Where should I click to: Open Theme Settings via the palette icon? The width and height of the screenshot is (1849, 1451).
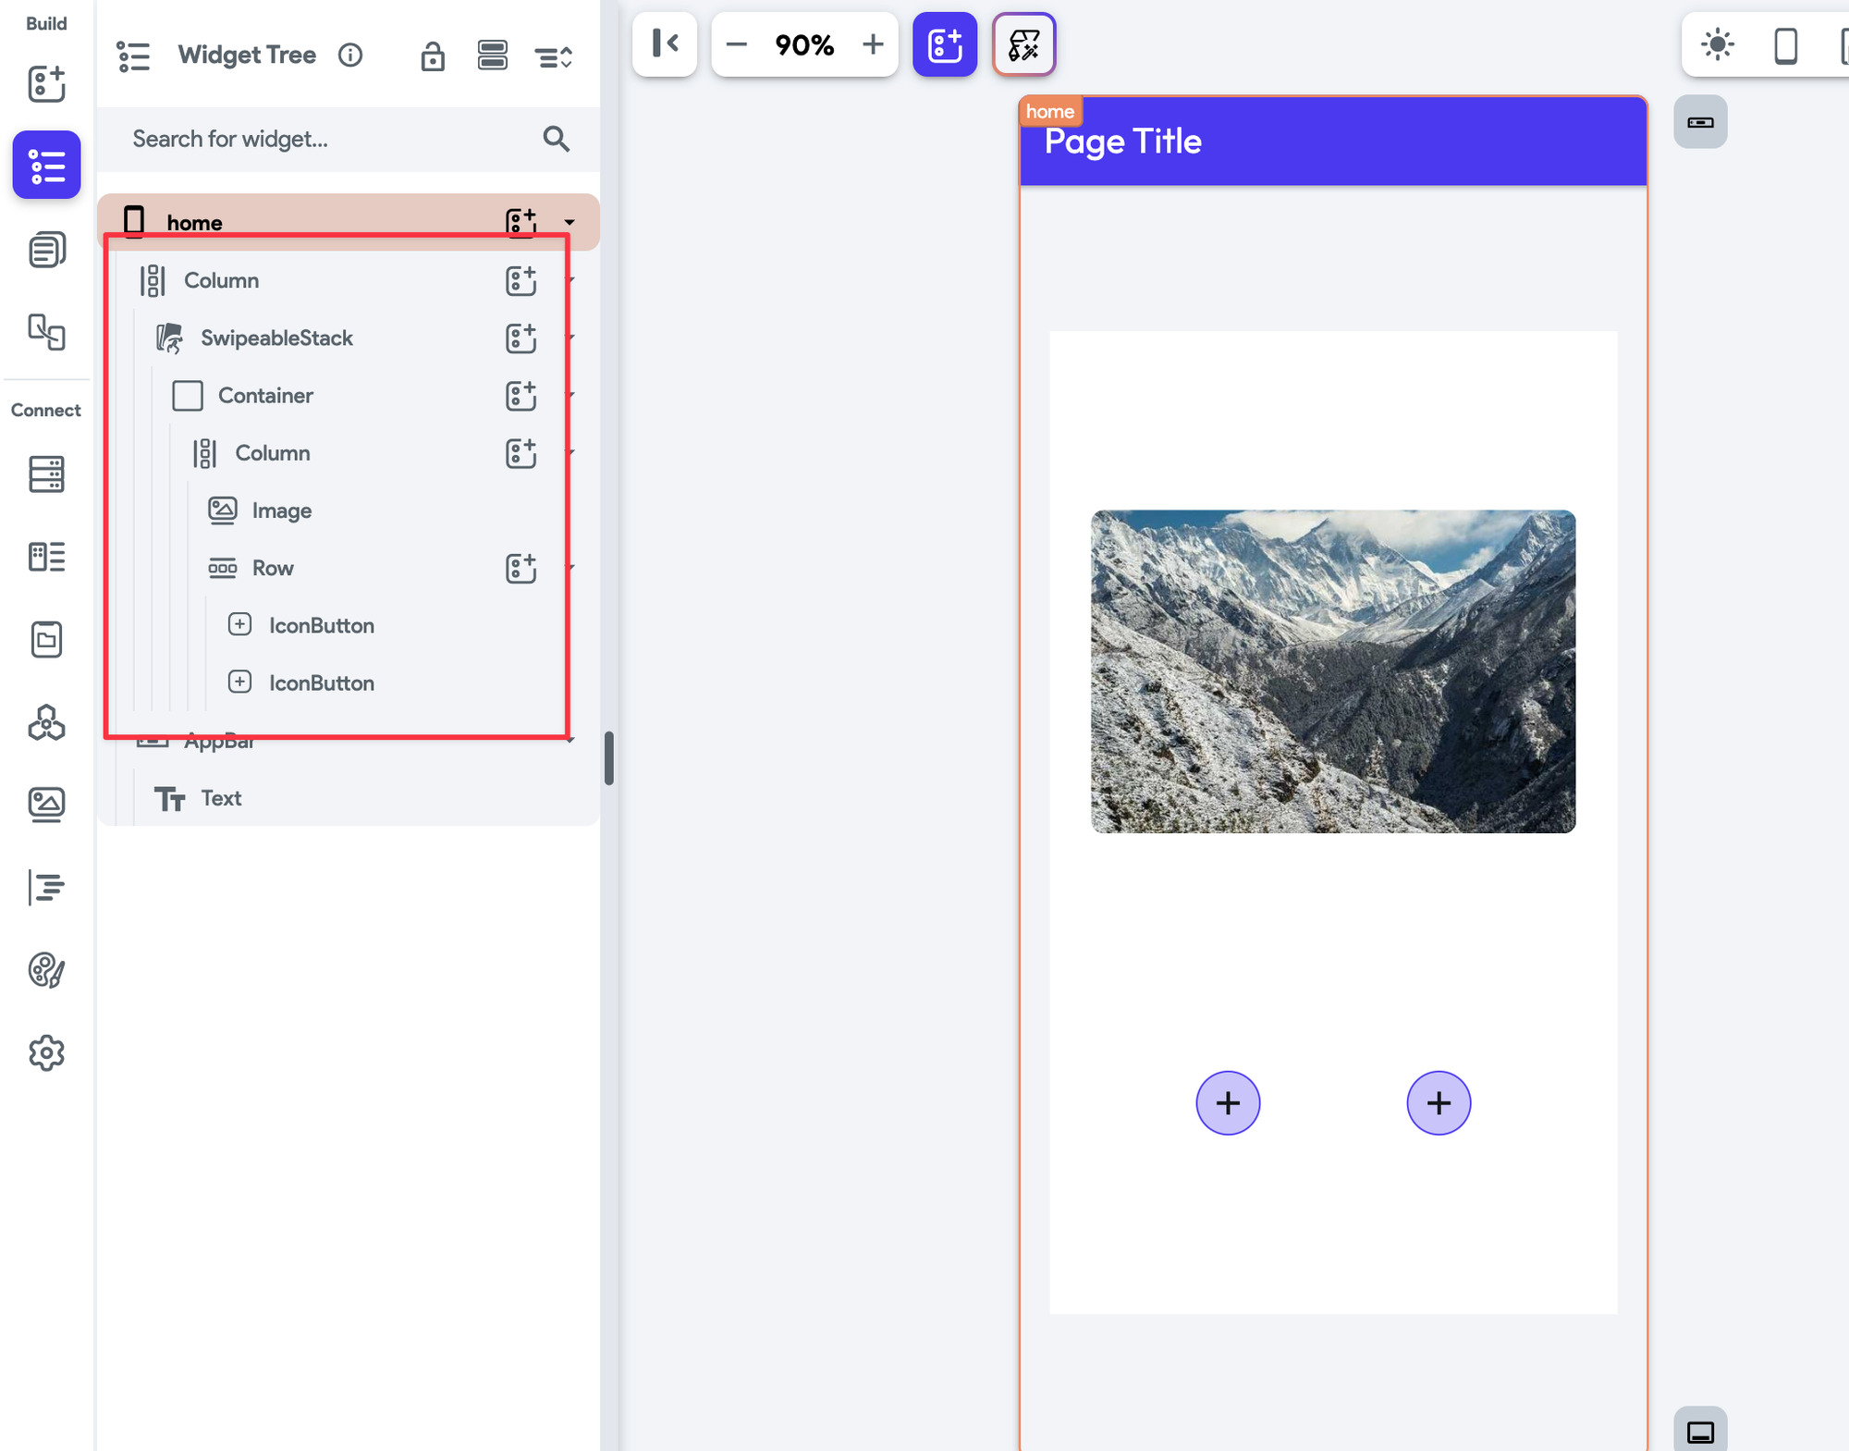(x=46, y=970)
